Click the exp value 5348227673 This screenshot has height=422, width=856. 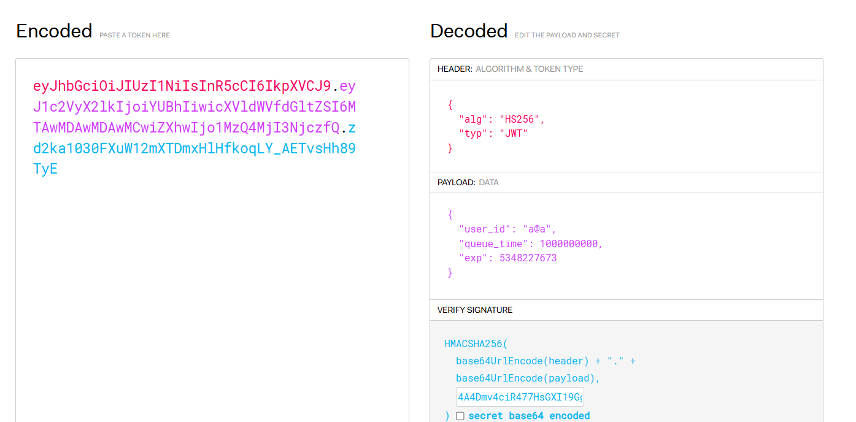point(528,258)
